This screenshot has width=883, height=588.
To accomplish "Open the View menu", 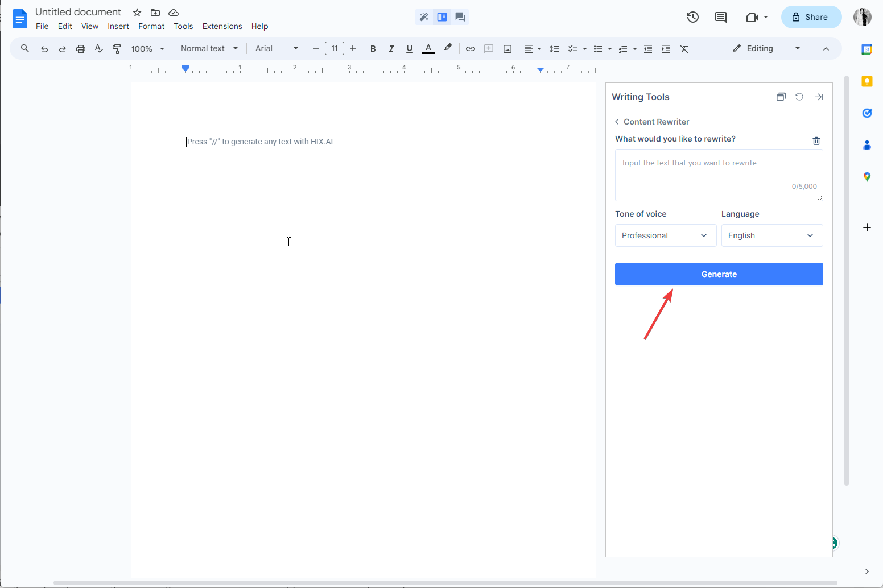I will pos(90,26).
